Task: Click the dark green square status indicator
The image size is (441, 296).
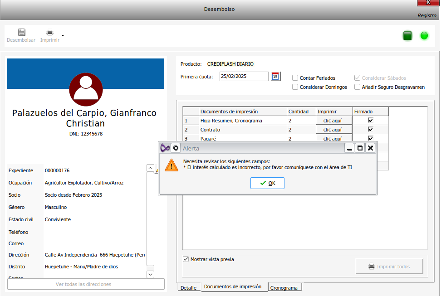Action: point(407,36)
